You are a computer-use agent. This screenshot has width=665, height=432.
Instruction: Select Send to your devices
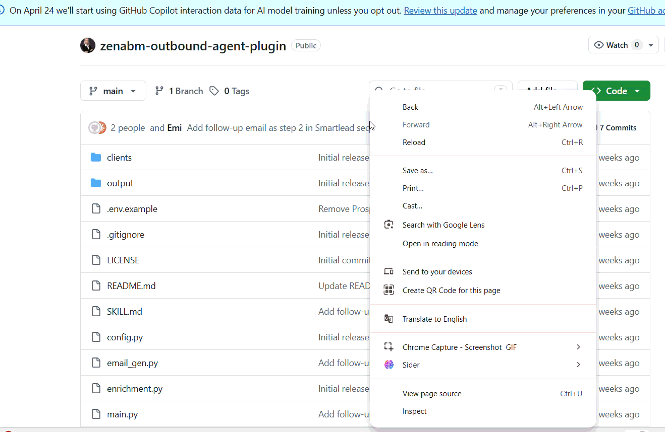(483, 271)
